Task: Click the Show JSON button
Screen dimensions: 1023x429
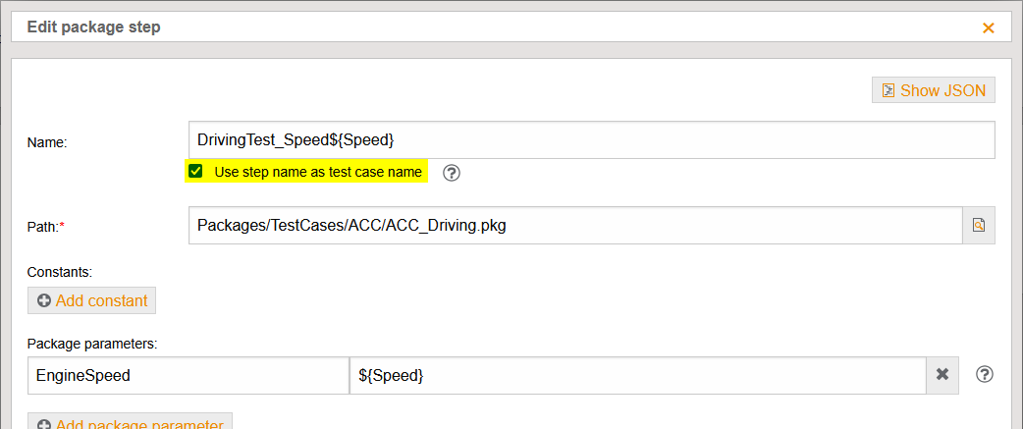Action: tap(934, 90)
